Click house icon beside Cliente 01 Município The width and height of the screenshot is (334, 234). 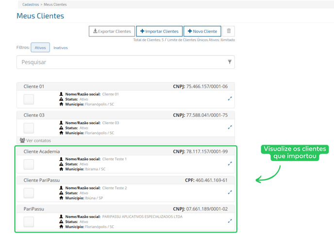[x=61, y=104]
